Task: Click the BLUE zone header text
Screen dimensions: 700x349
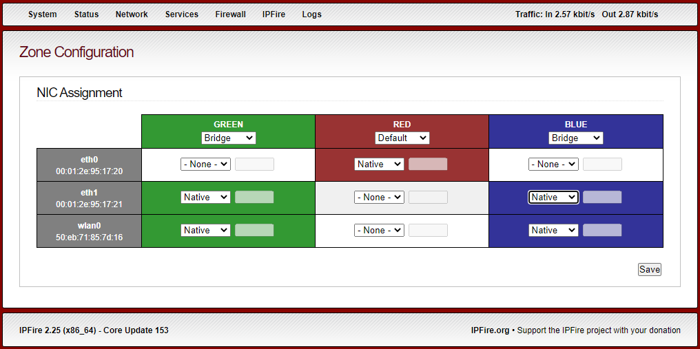Action: click(x=576, y=125)
